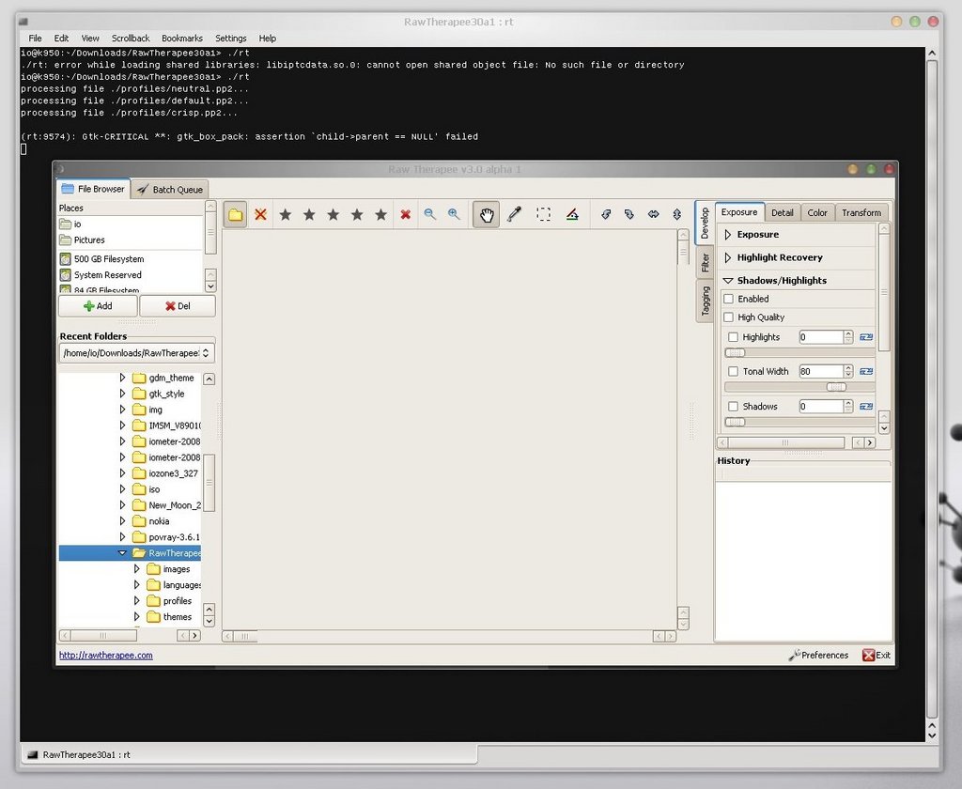The image size is (962, 789).
Task: Rotate the image left
Action: pyautogui.click(x=606, y=214)
